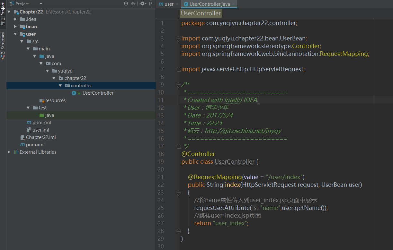Collapse the yuqiyu package
393x250 pixels.
(x=48, y=71)
